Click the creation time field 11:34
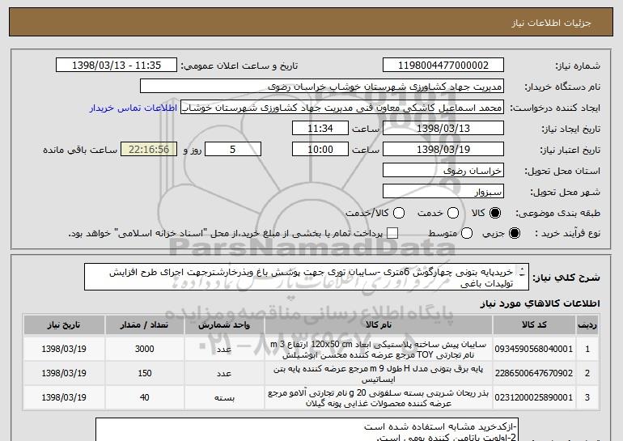This screenshot has width=623, height=441. (320, 129)
